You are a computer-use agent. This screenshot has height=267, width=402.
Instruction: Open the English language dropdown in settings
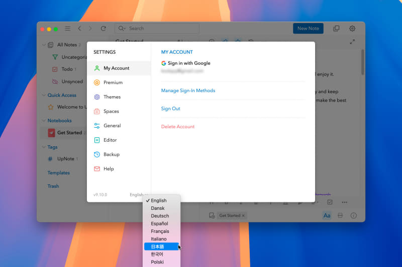coord(139,195)
